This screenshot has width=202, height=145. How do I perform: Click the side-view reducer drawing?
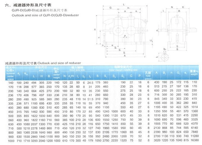[x=124, y=31]
